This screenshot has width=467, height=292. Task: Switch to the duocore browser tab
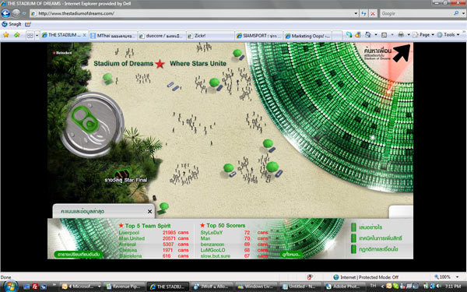pos(162,36)
